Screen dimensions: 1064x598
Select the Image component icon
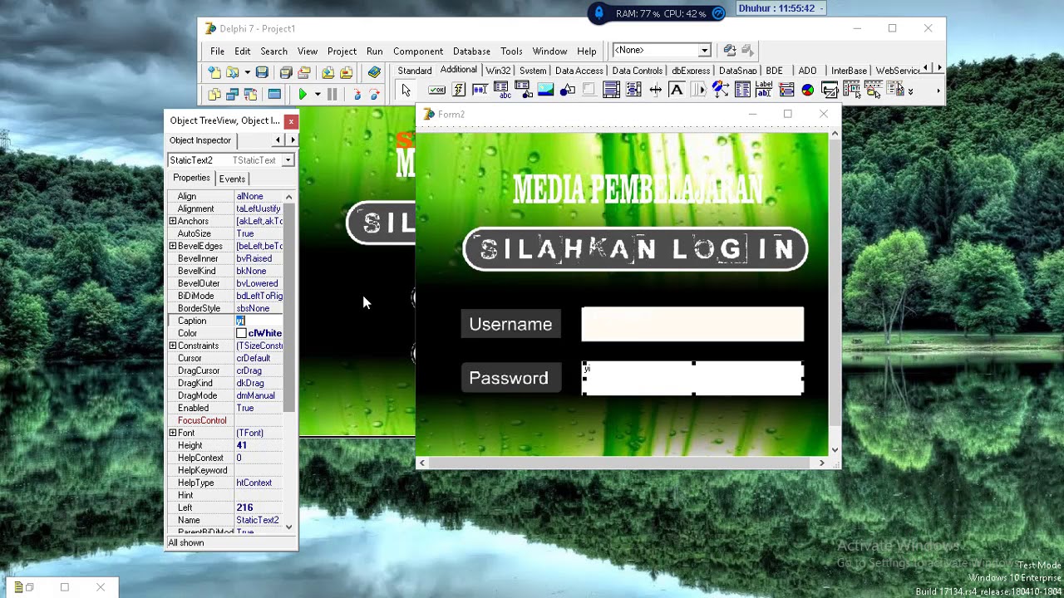click(x=546, y=90)
